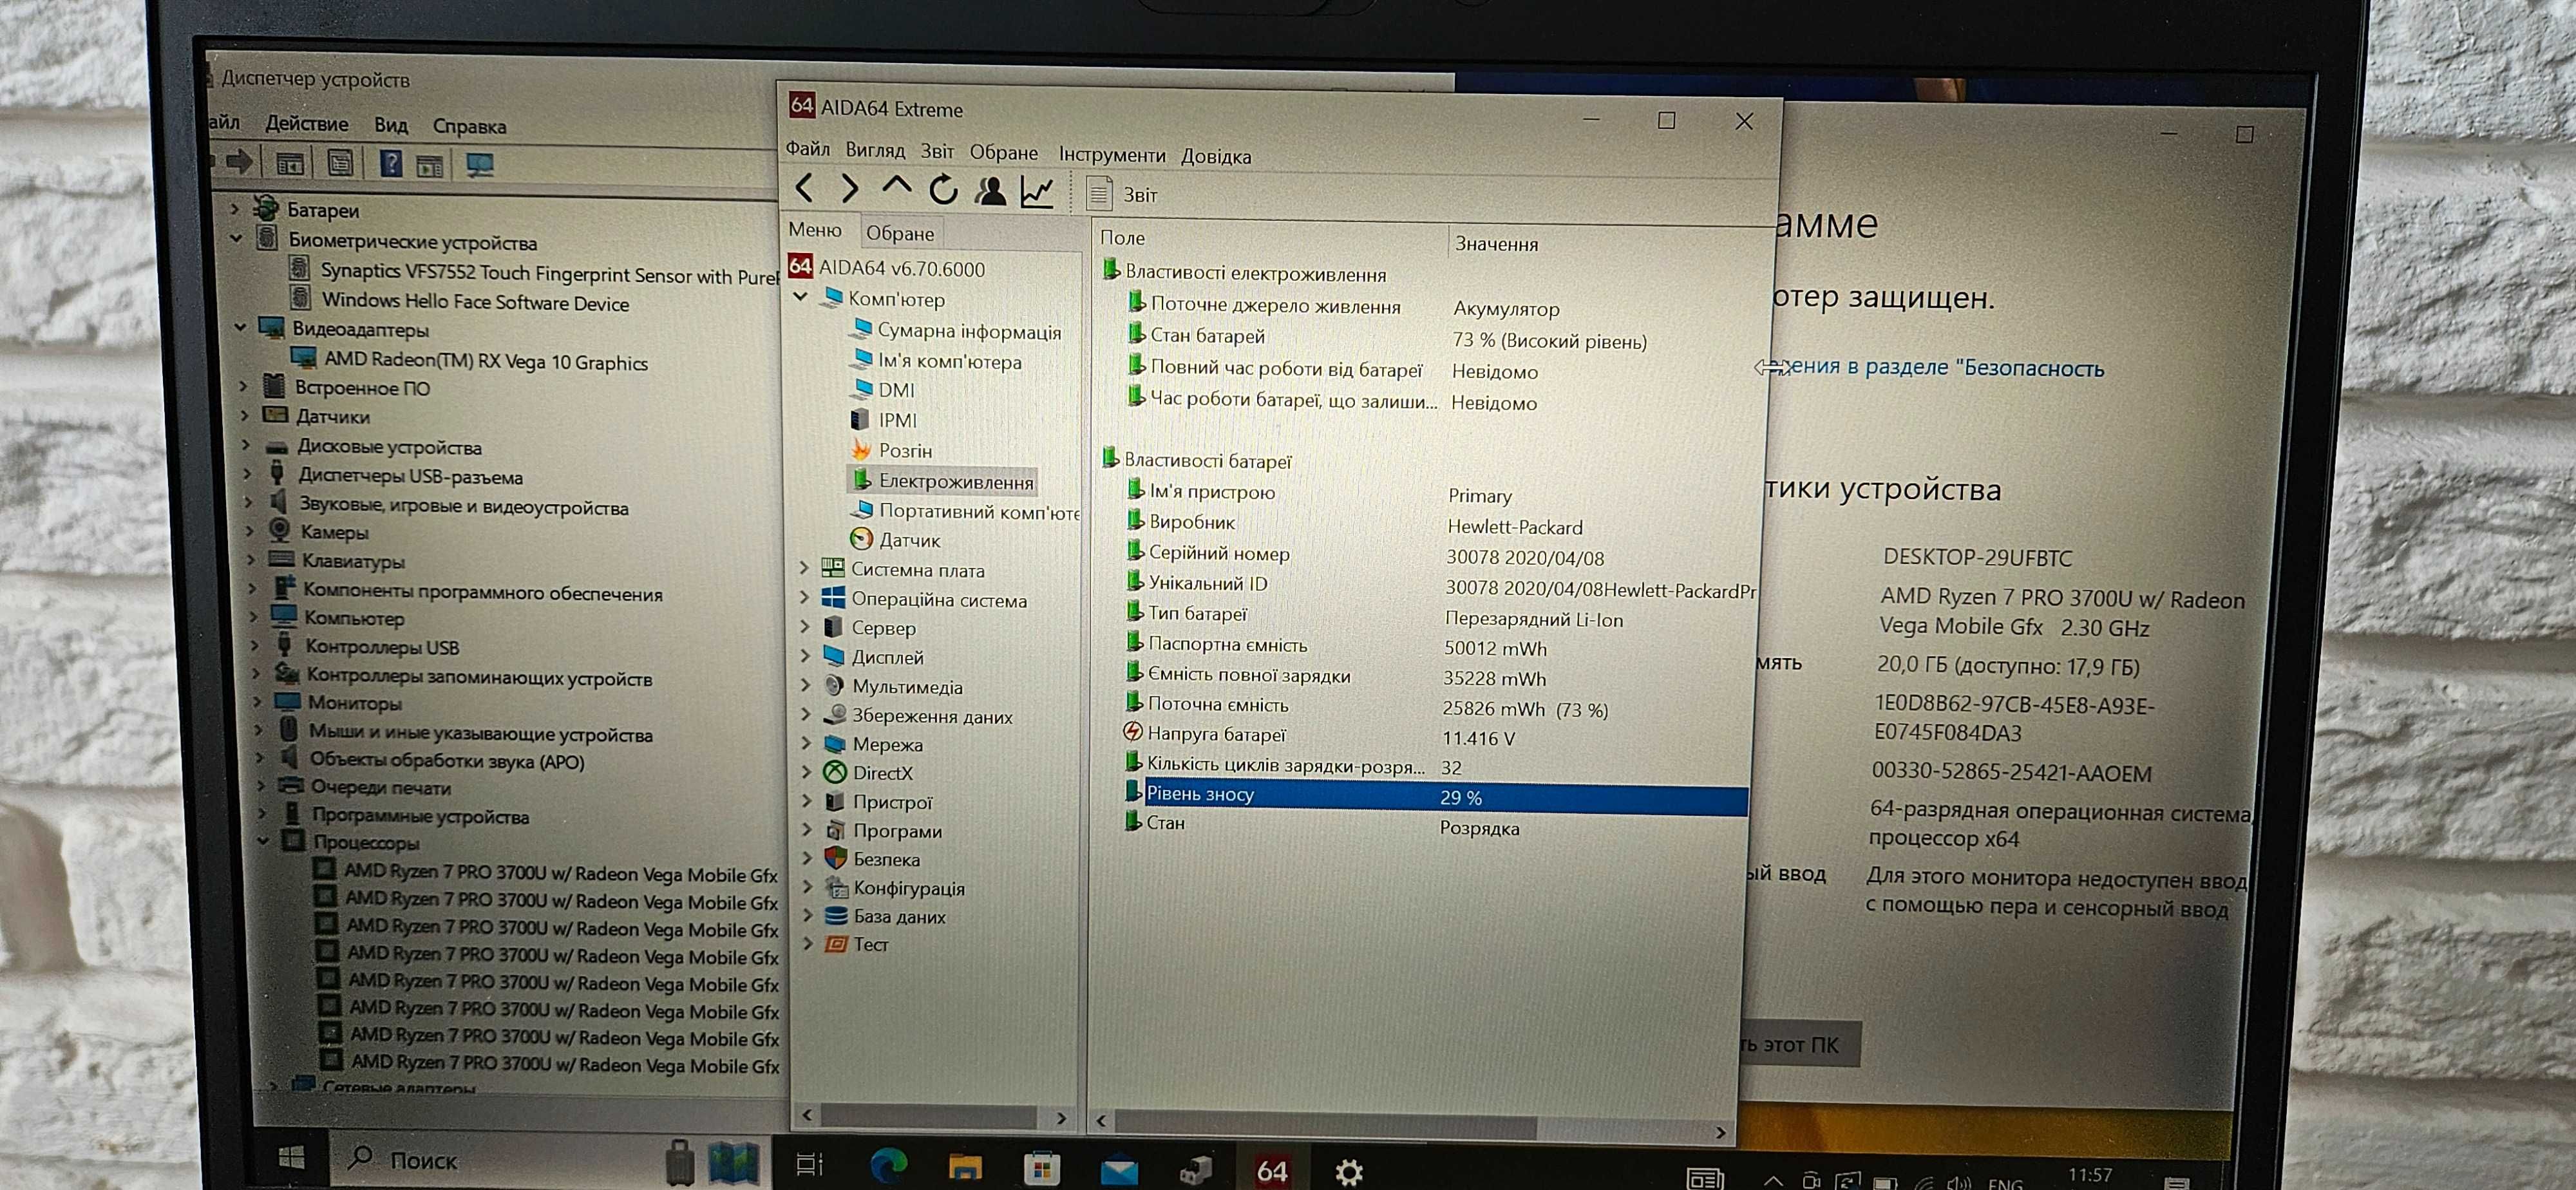
Task: Open the AIDA64 user/favorites person icon
Action: point(990,190)
